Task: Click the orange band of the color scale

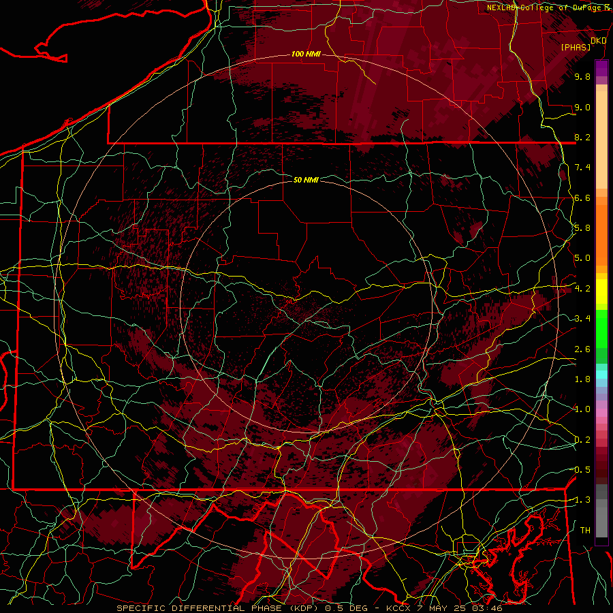Action: point(601,231)
